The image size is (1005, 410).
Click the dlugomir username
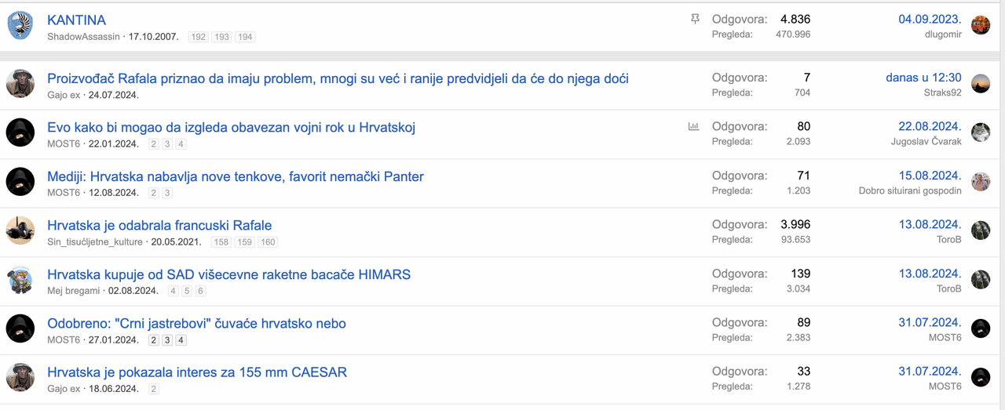click(x=943, y=34)
